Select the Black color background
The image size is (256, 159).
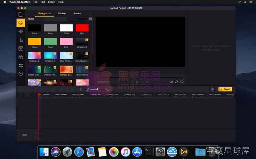tap(35, 28)
